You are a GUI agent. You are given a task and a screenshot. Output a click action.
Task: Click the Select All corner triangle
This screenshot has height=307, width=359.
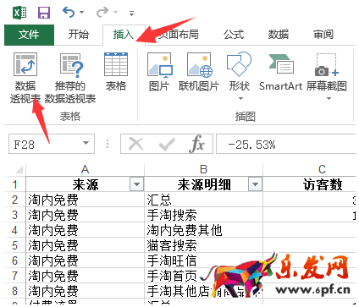pyautogui.click(x=19, y=170)
